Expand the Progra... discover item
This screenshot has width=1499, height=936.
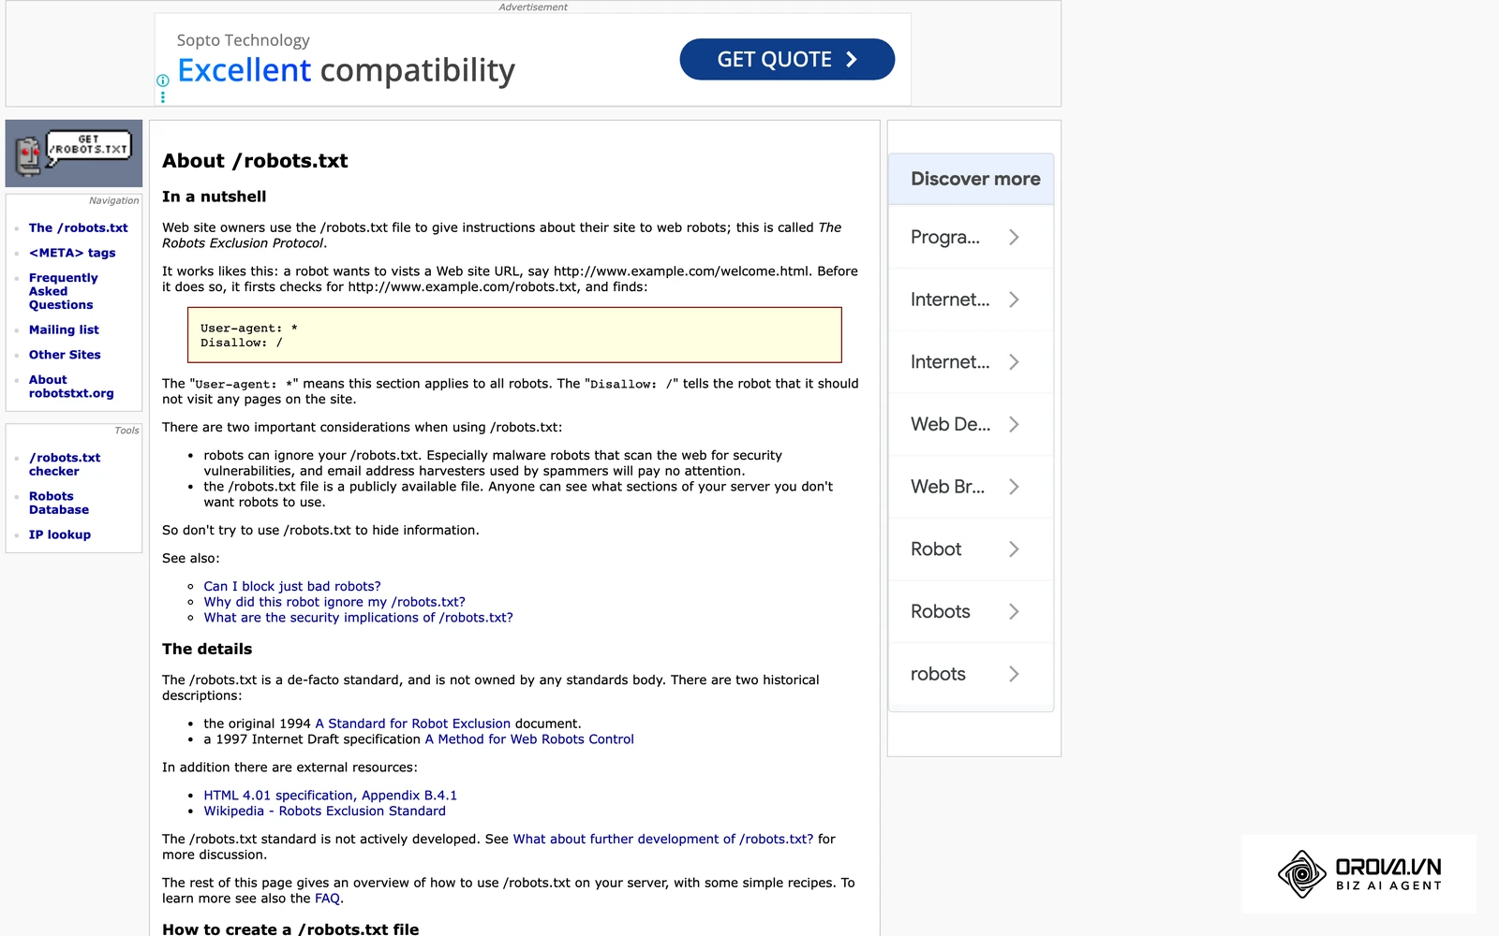(x=971, y=237)
